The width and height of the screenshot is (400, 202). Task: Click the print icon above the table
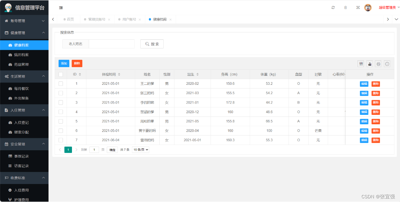coord(378,63)
